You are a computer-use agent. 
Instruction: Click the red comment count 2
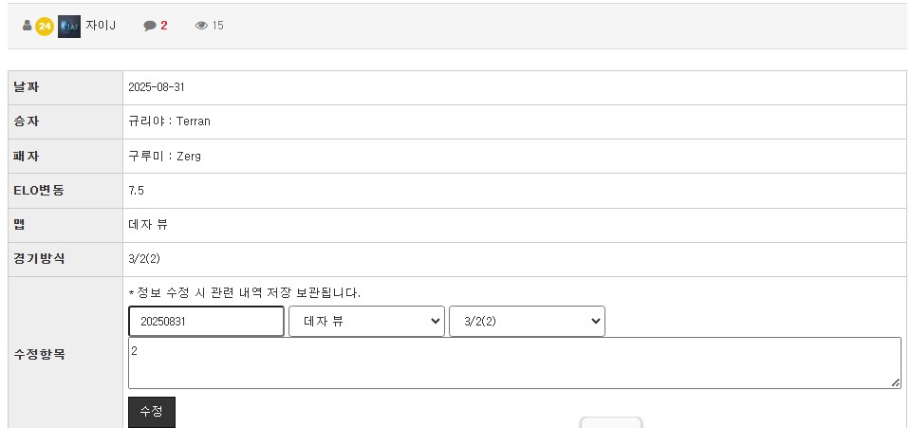(x=164, y=26)
